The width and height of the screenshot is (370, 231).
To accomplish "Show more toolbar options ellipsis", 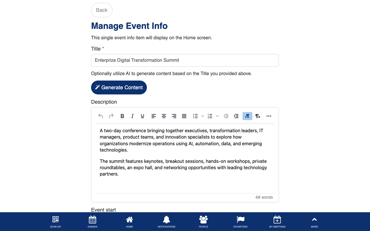I will 269,116.
